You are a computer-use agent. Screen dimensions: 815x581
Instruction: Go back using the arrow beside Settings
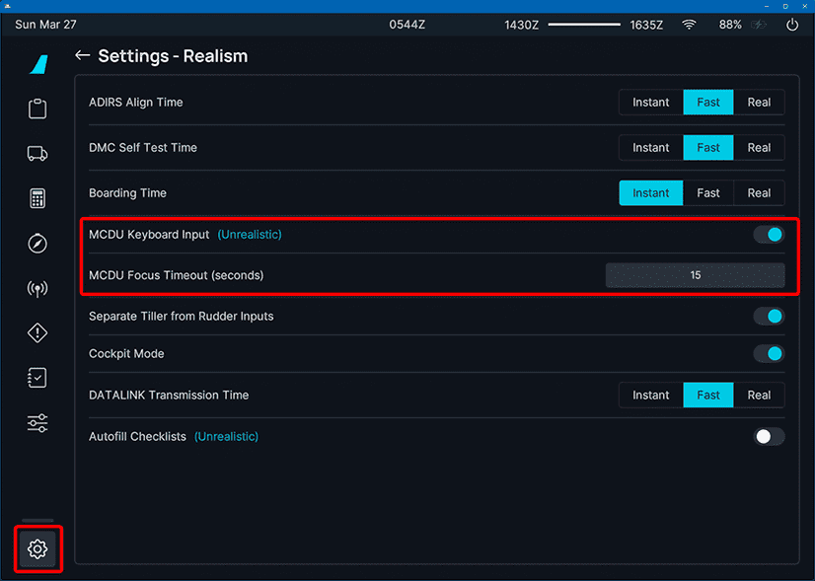point(82,56)
